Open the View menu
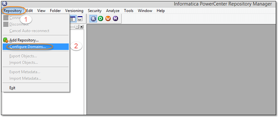This screenshot has height=118, width=279. [41, 11]
